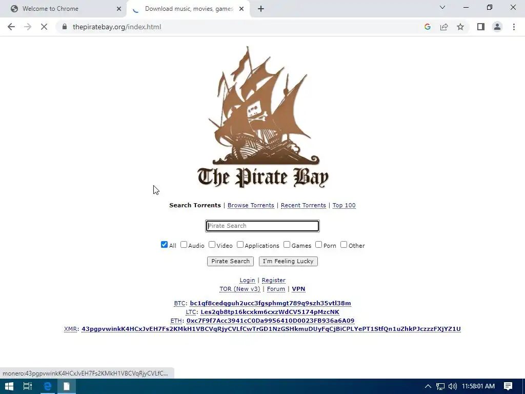Enable the Audio checkbox
525x394 pixels.
184,245
